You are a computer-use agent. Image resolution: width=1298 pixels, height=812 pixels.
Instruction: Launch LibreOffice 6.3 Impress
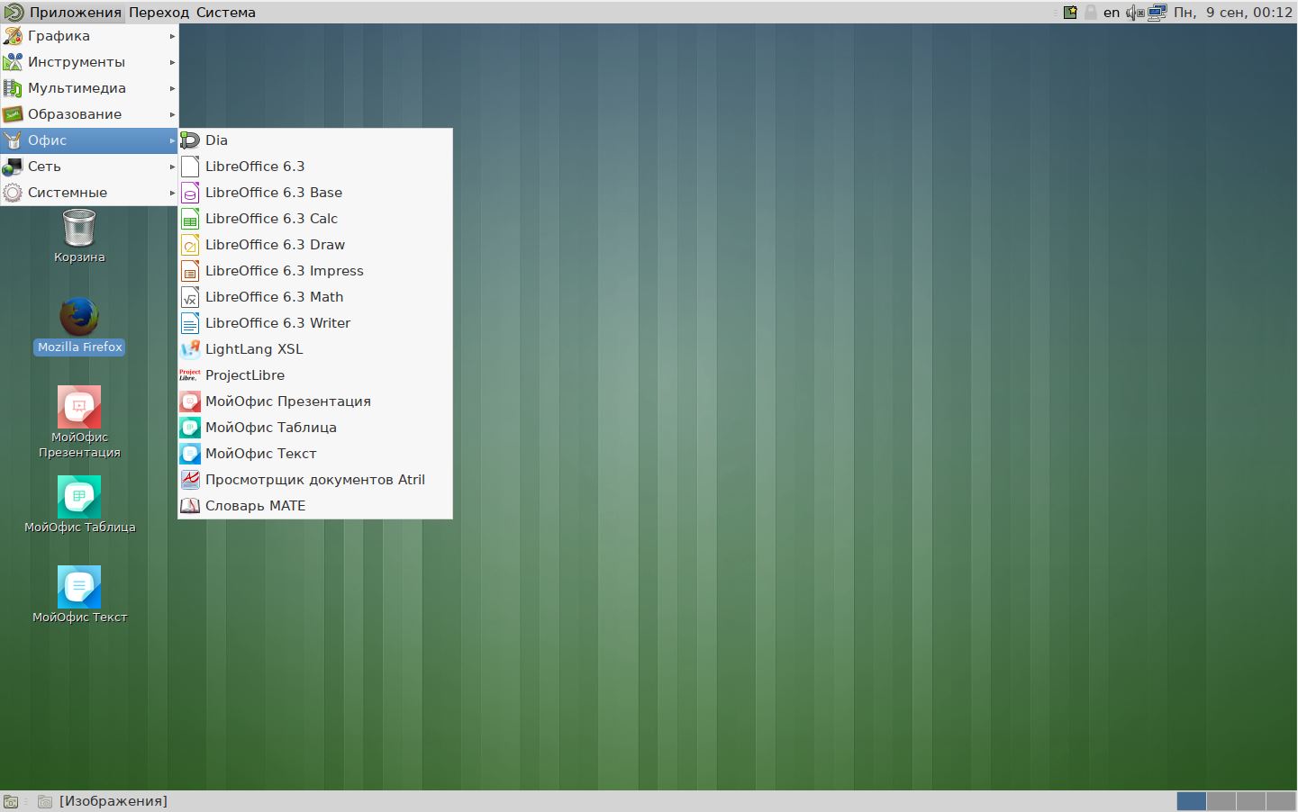[315, 271]
